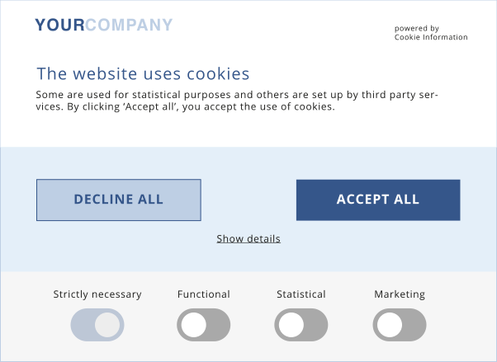
Task: Click the light COMPANY part of the logo
Action: [130, 26]
